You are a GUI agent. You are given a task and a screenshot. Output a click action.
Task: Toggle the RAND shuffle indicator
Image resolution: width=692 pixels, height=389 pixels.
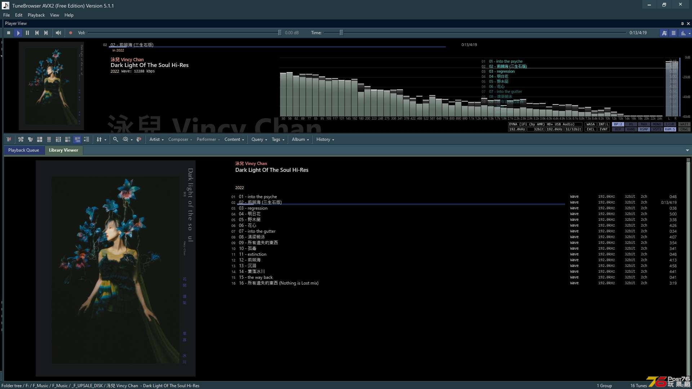[631, 129]
